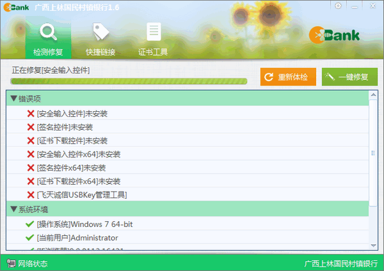384x271 pixels.
Task: Click the repair progress bar
Action: [x=129, y=81]
